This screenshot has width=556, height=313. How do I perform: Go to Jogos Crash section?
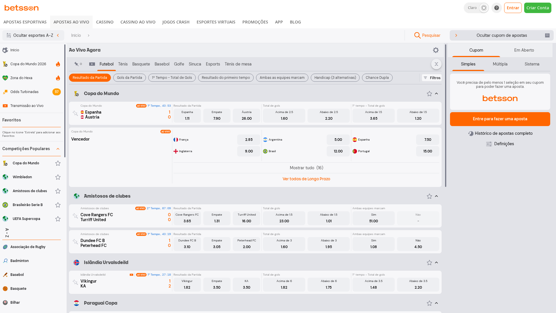(x=176, y=22)
